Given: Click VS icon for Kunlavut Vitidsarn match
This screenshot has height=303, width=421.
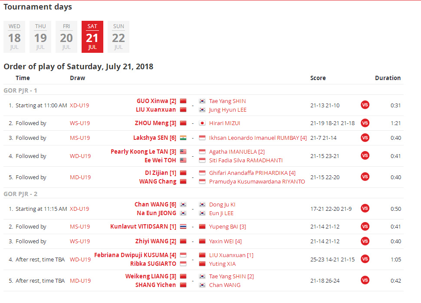Looking at the screenshot, I should (x=365, y=226).
